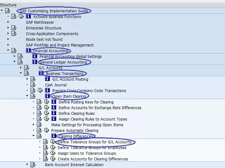
Task: Execute Define Clearing Rules activity icon
Action: (x=47, y=113)
